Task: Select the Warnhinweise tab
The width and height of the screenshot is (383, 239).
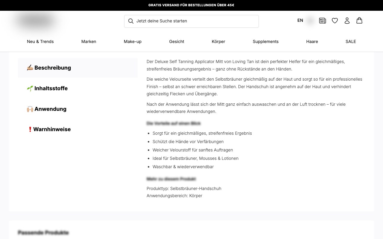Action: pos(78,129)
